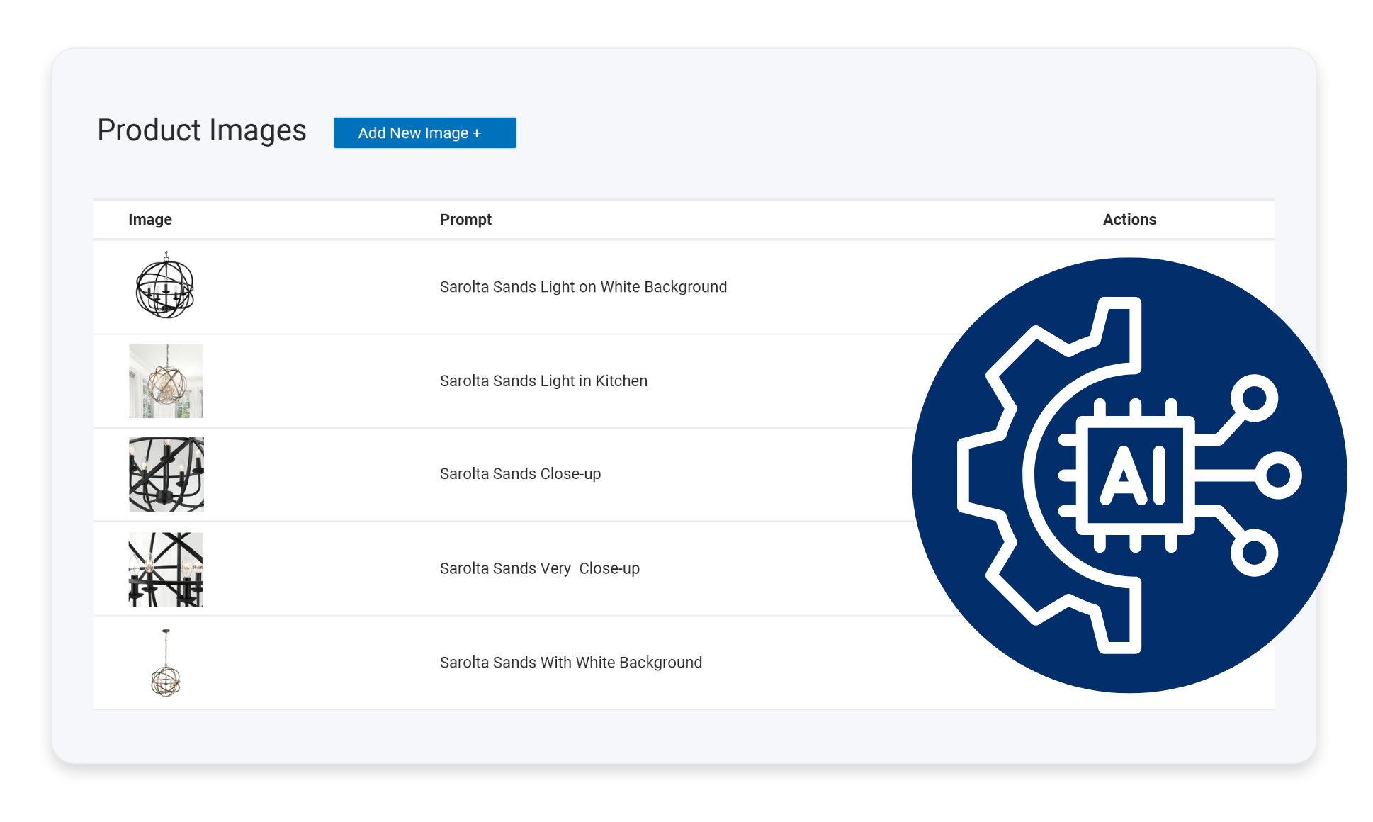Click the Actions column header
Screen dimensions: 1373x822
coord(1129,220)
